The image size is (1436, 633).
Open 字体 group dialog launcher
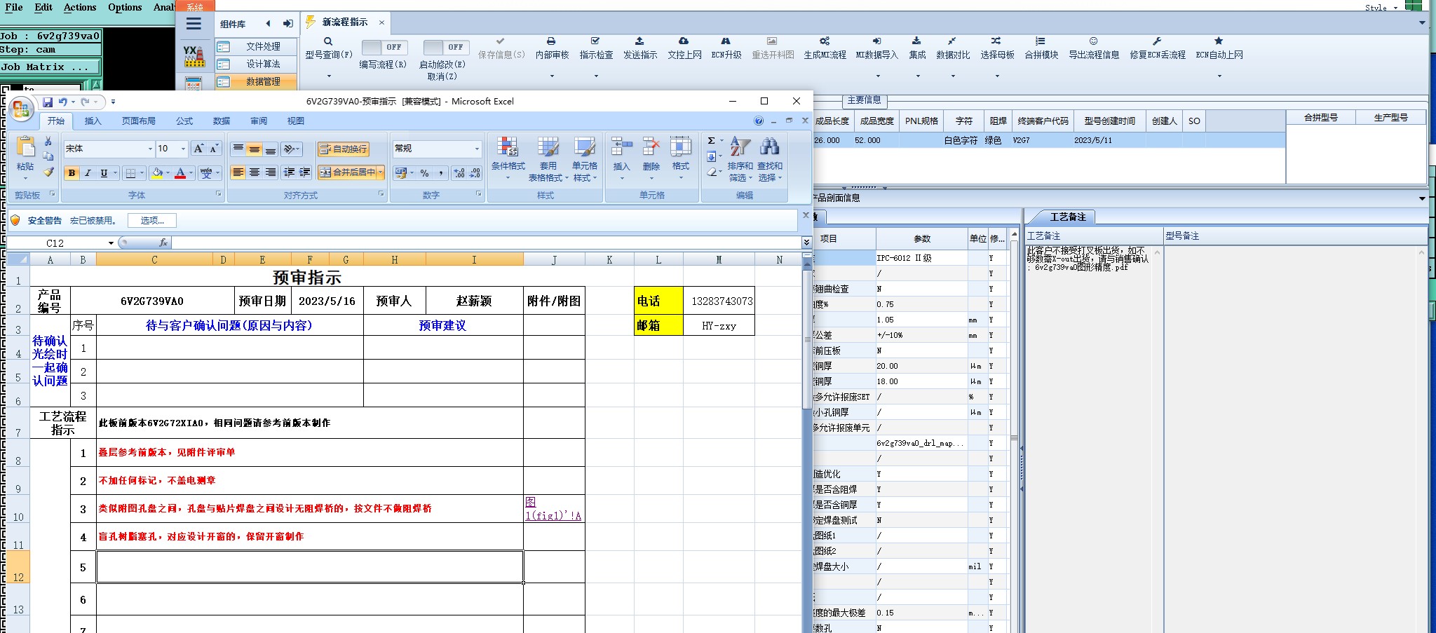pyautogui.click(x=218, y=194)
